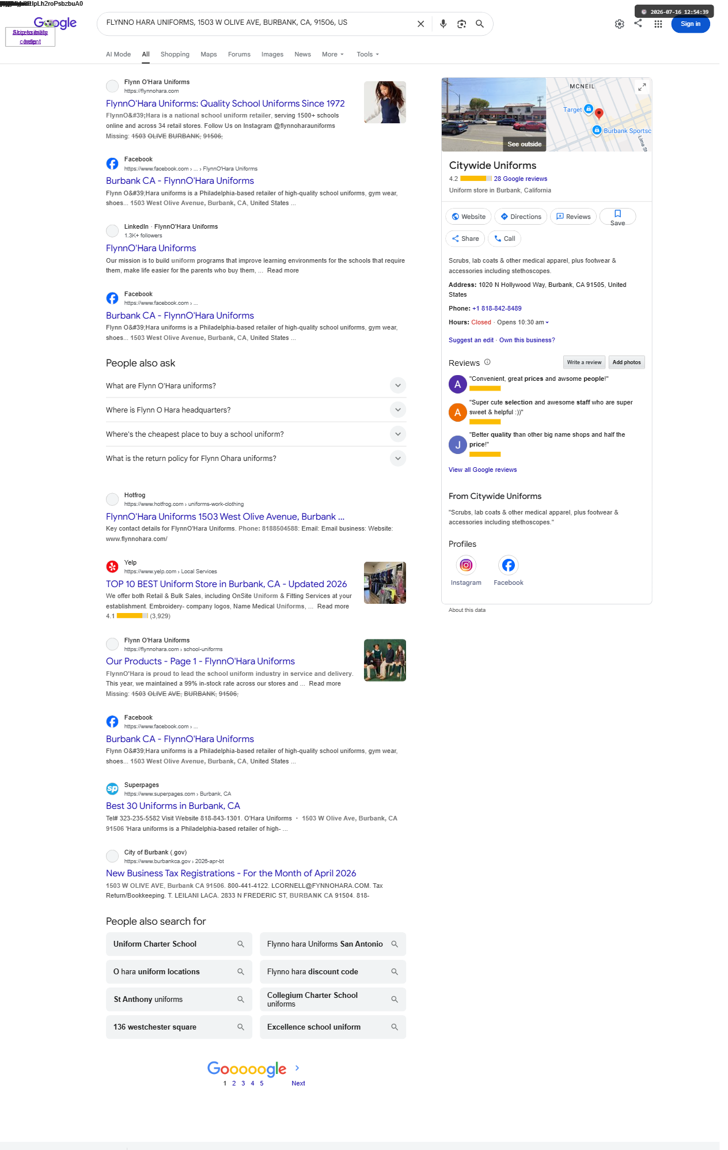Image resolution: width=728 pixels, height=1150 pixels.
Task: Expand the map with the enlarge icon
Action: (642, 87)
